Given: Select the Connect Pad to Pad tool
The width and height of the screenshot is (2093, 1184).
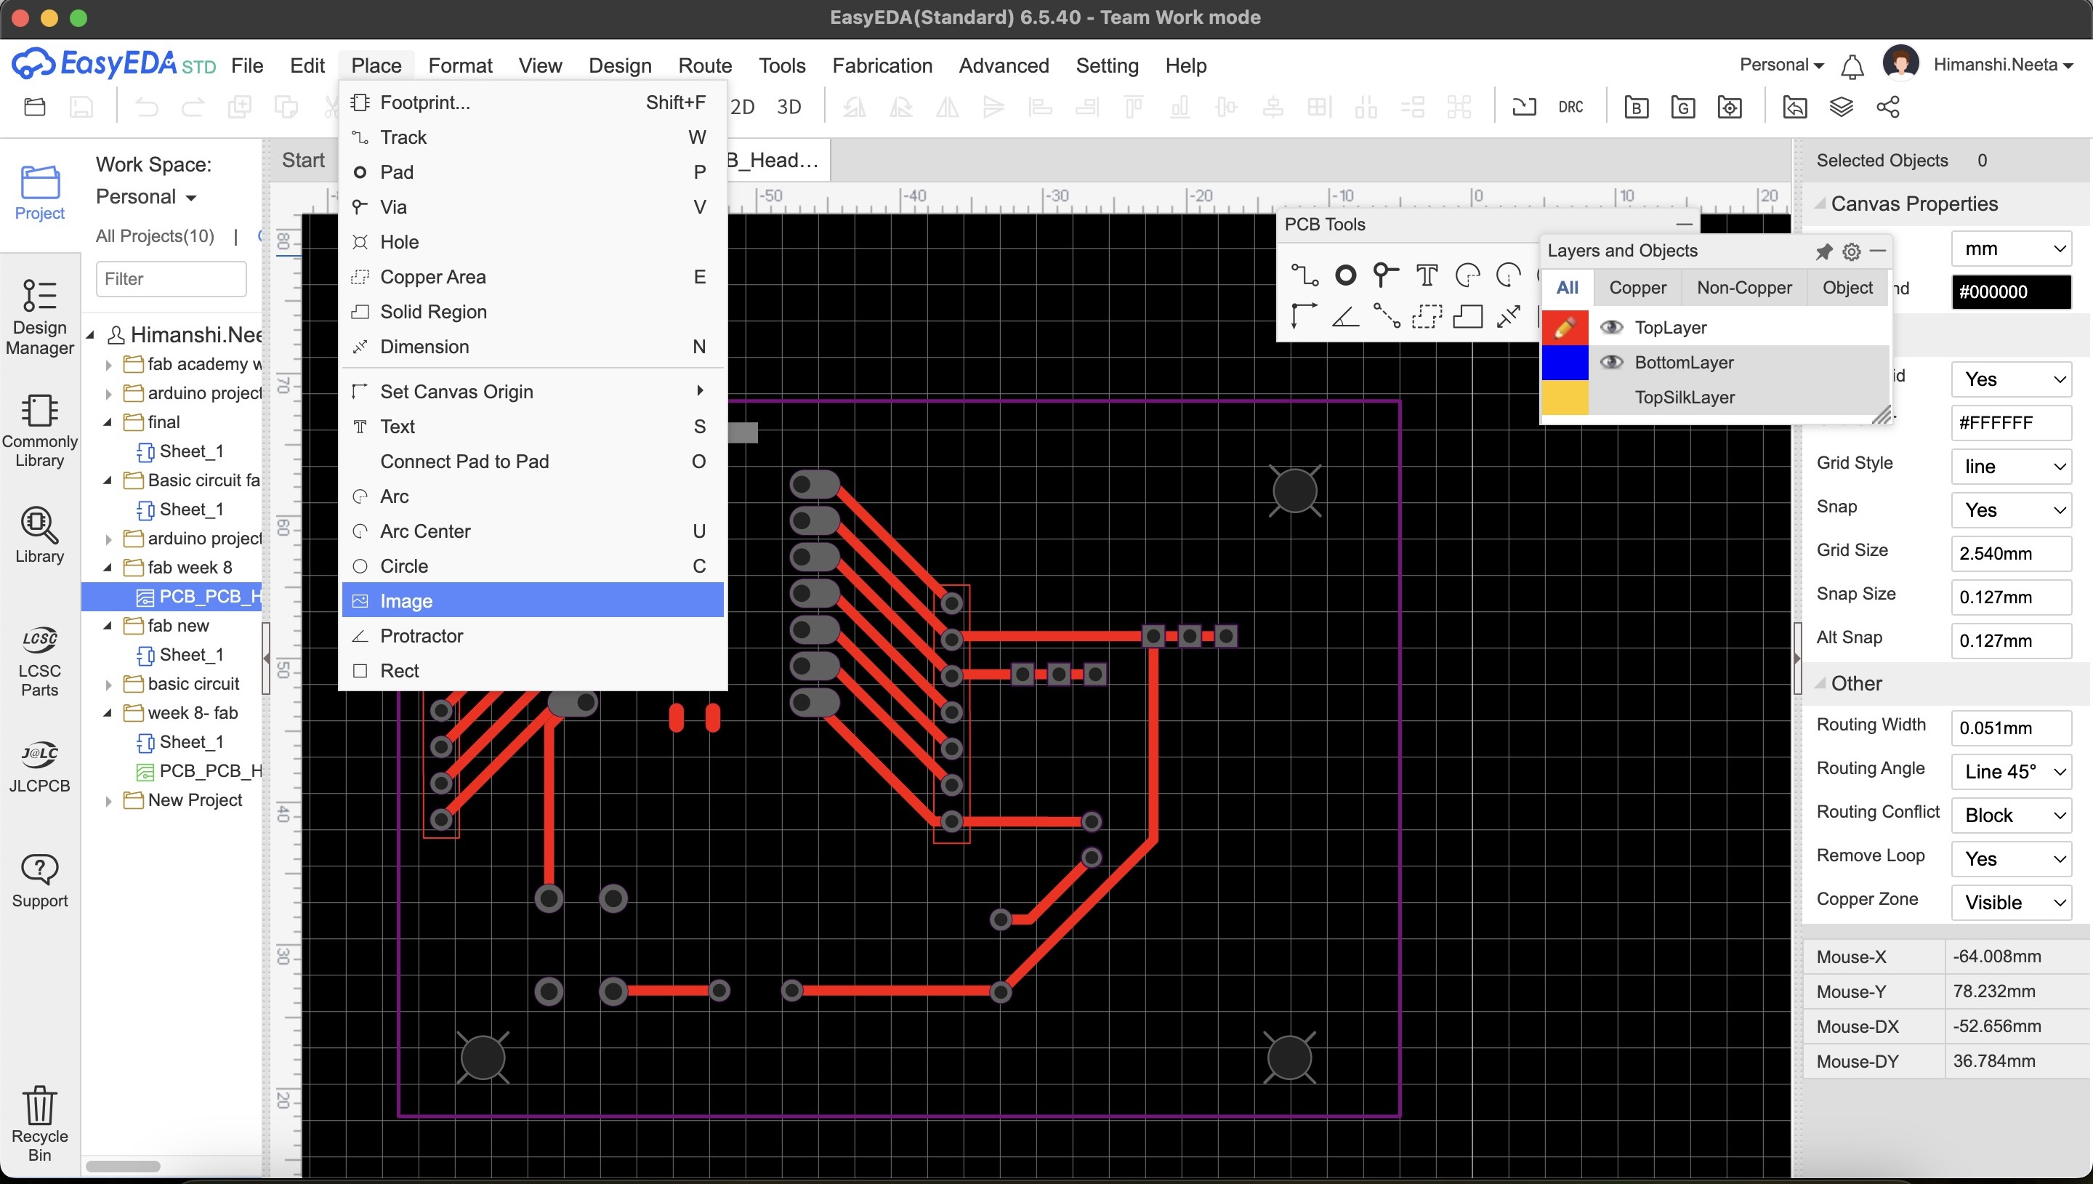Looking at the screenshot, I should pos(1386,315).
